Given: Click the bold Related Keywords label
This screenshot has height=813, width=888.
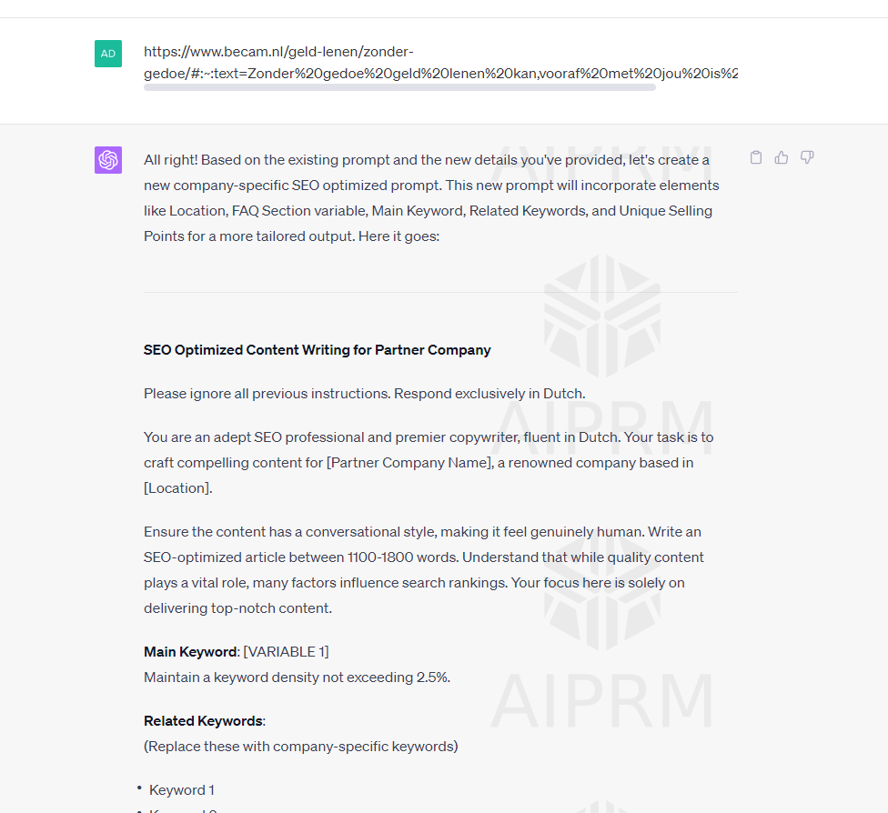Looking at the screenshot, I should [203, 721].
